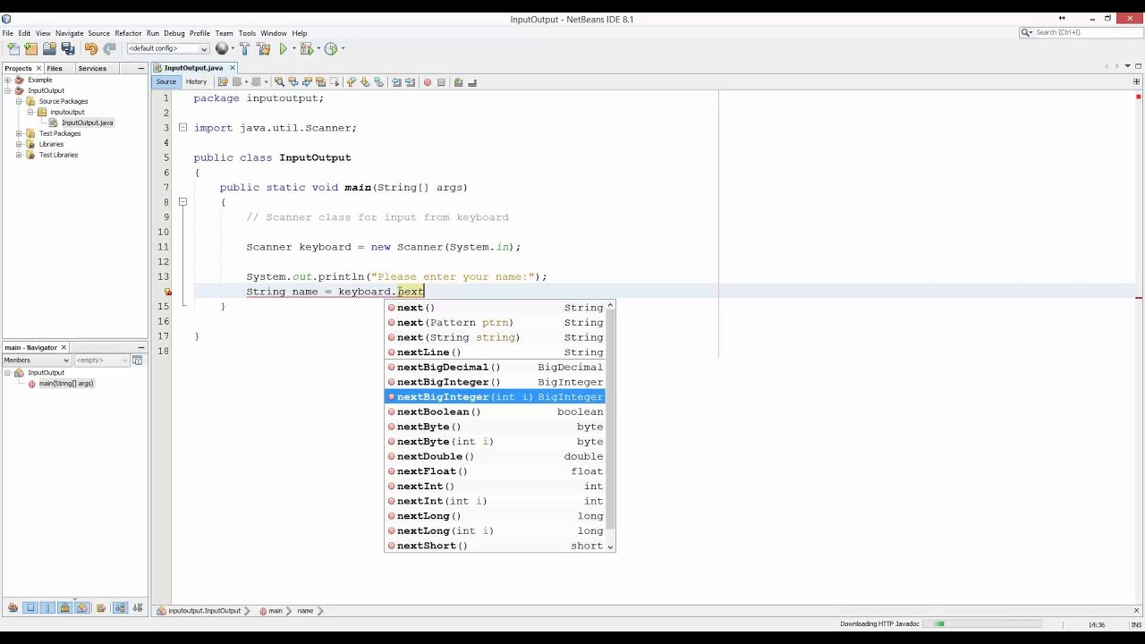Close the InputOutput.java editor tab
The image size is (1145, 644).
point(232,68)
